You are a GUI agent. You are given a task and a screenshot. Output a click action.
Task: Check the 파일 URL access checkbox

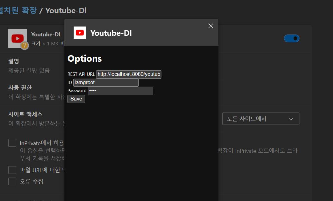click(12, 170)
